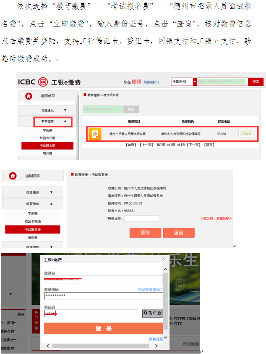Select highlighted 考试报名费 on payment list page

pyautogui.click(x=47, y=145)
